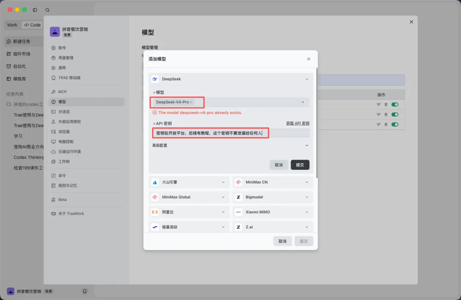Click the 获取 API 密钥 link
Image resolution: width=461 pixels, height=300 pixels.
pos(298,123)
